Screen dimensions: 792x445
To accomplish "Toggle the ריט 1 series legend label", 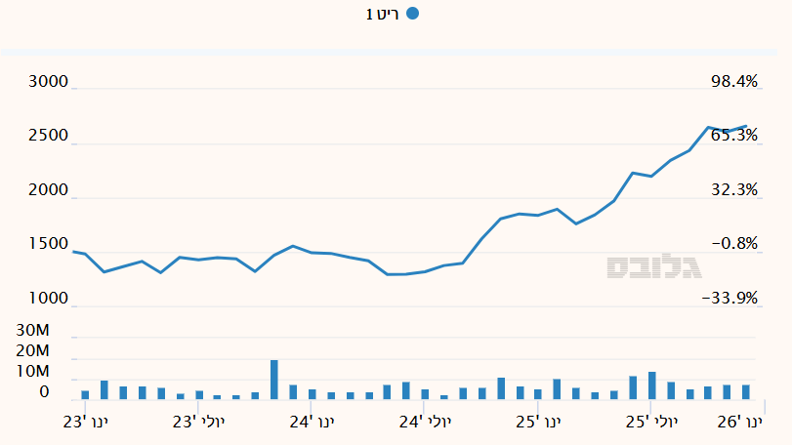I will coord(382,14).
